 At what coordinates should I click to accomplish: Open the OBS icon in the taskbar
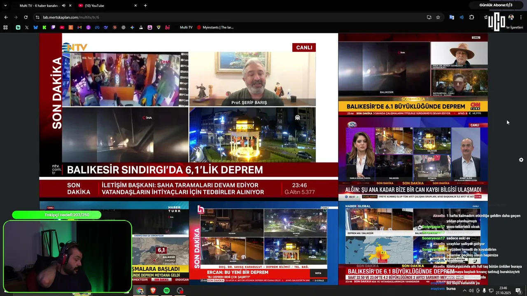click(x=180, y=291)
